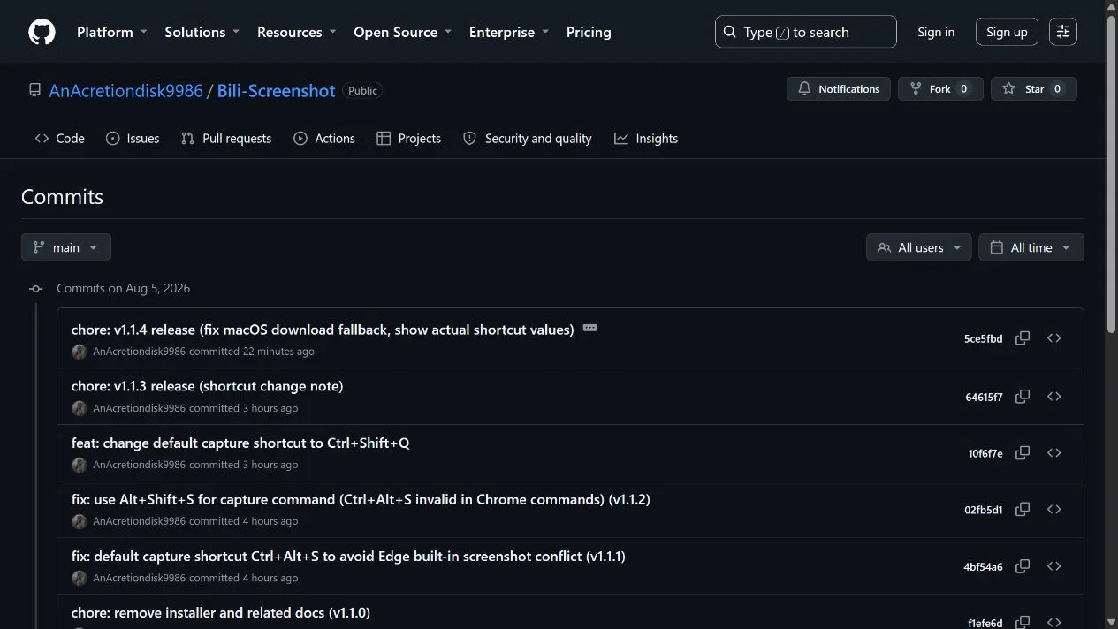
Task: Expand the Open Source menu
Action: tap(403, 32)
